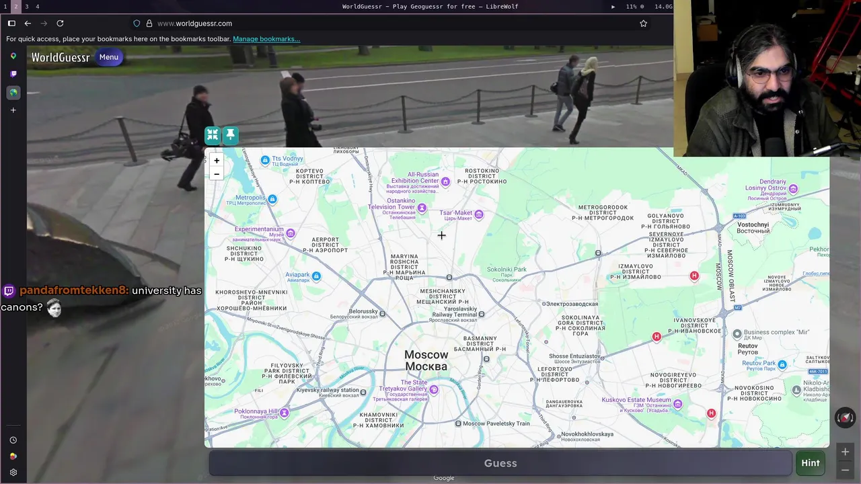Submit the Guess button
This screenshot has height=484, width=861.
500,463
